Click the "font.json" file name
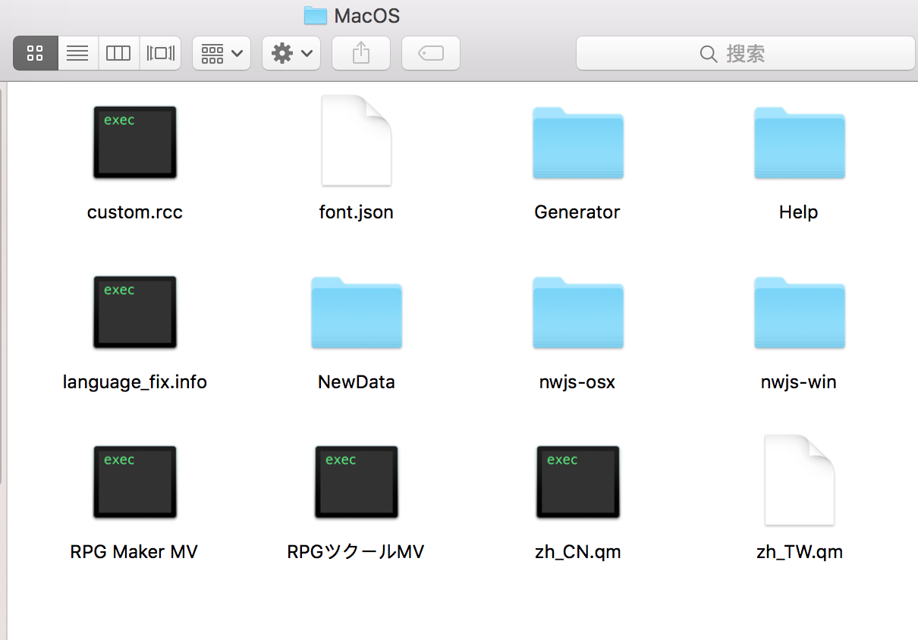 coord(357,212)
